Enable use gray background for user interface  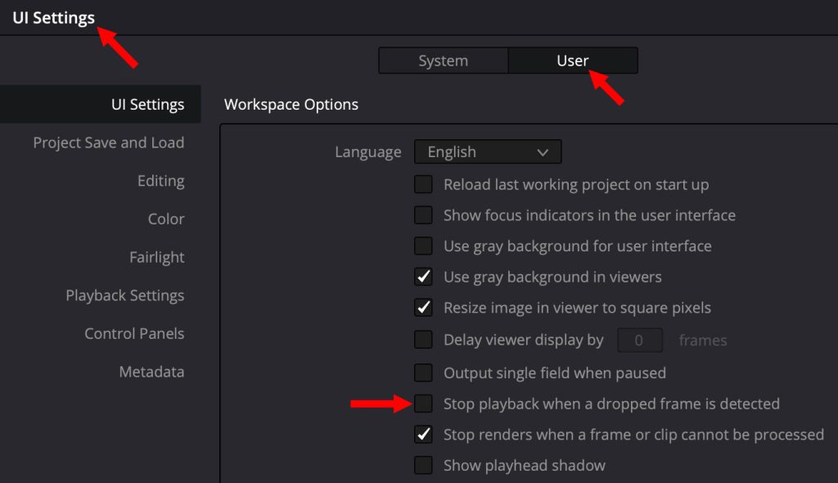pos(423,246)
